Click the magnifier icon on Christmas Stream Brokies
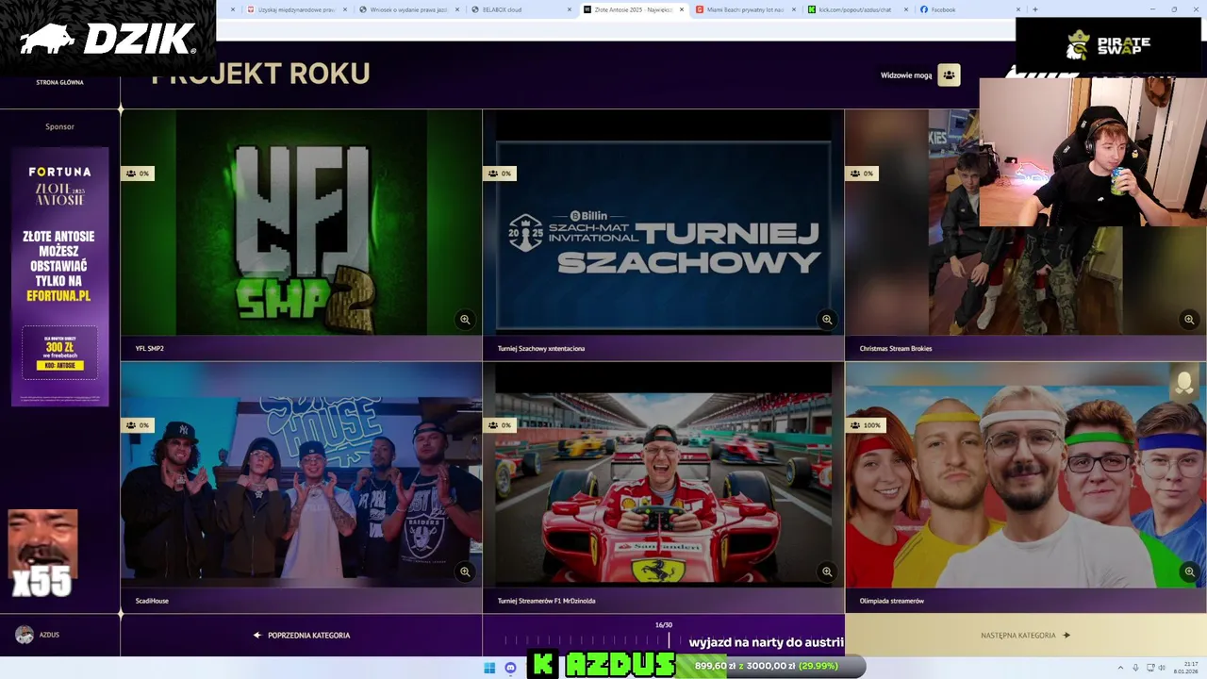This screenshot has width=1207, height=679. (x=1189, y=320)
